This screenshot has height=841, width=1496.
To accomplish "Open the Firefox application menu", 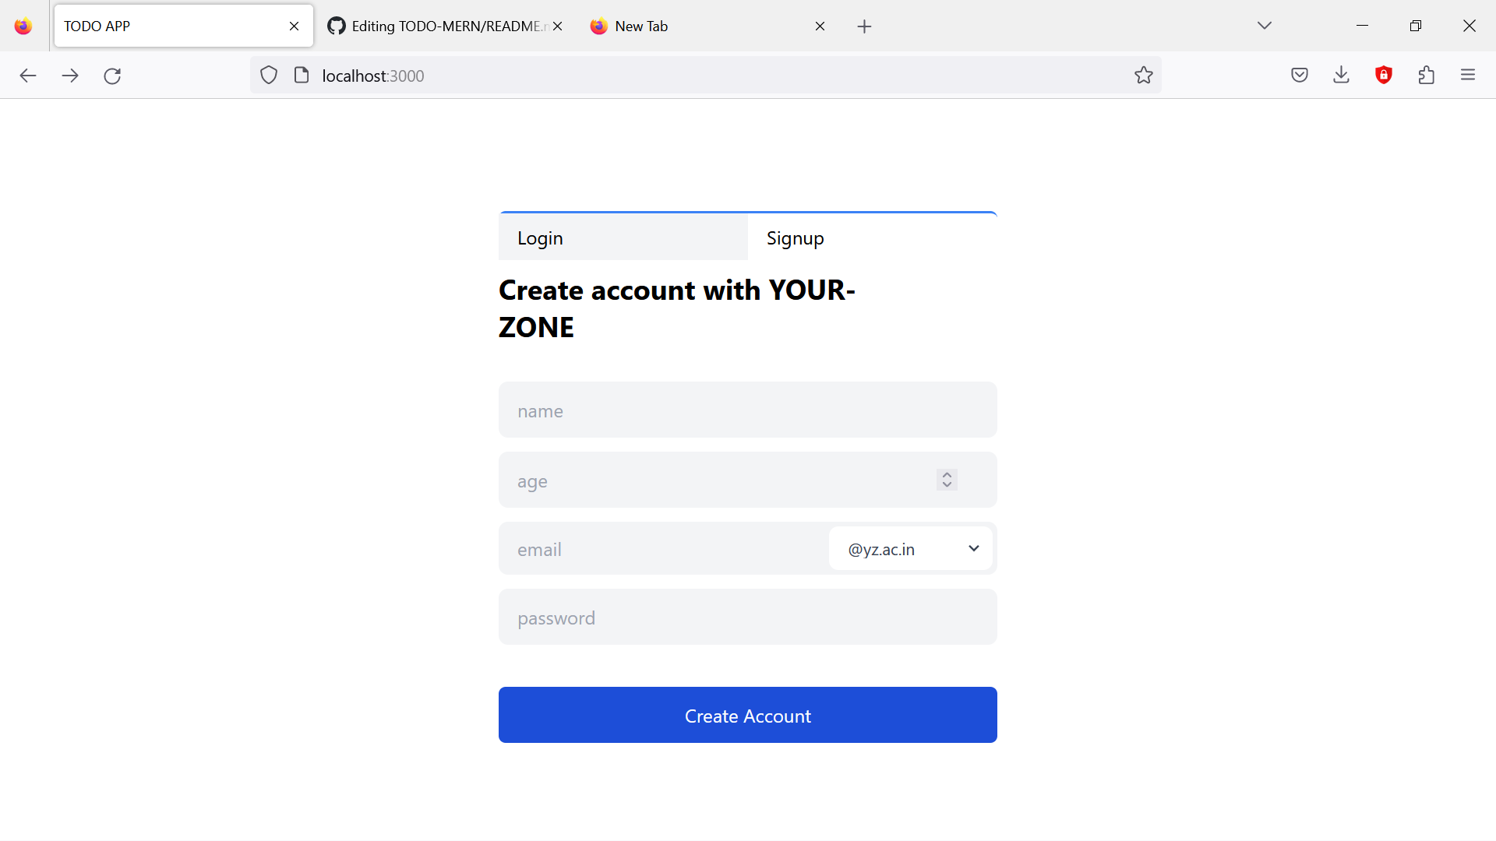I will click(x=1469, y=75).
